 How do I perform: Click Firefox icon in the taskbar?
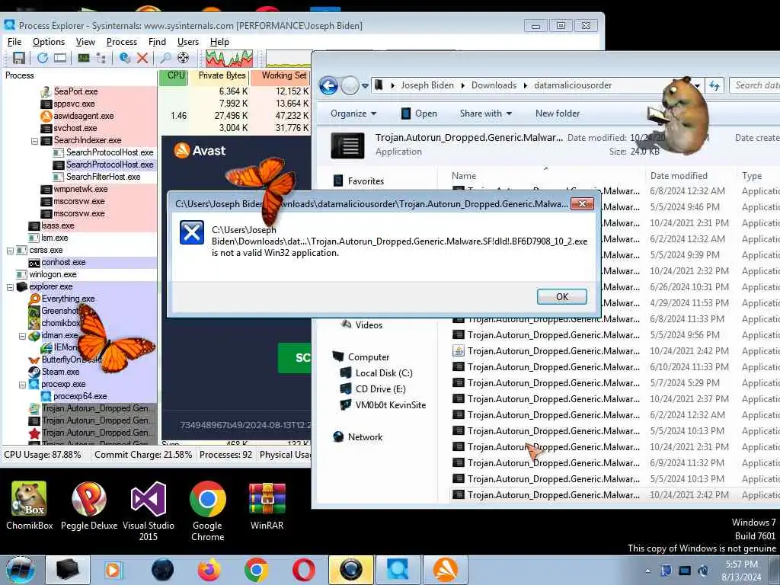point(209,570)
